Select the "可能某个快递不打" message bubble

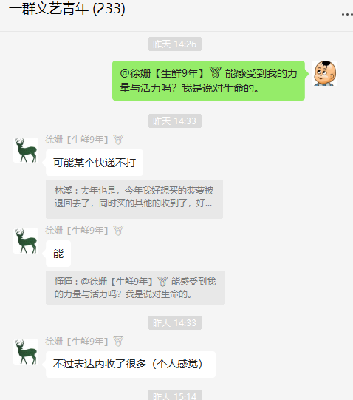tap(95, 163)
